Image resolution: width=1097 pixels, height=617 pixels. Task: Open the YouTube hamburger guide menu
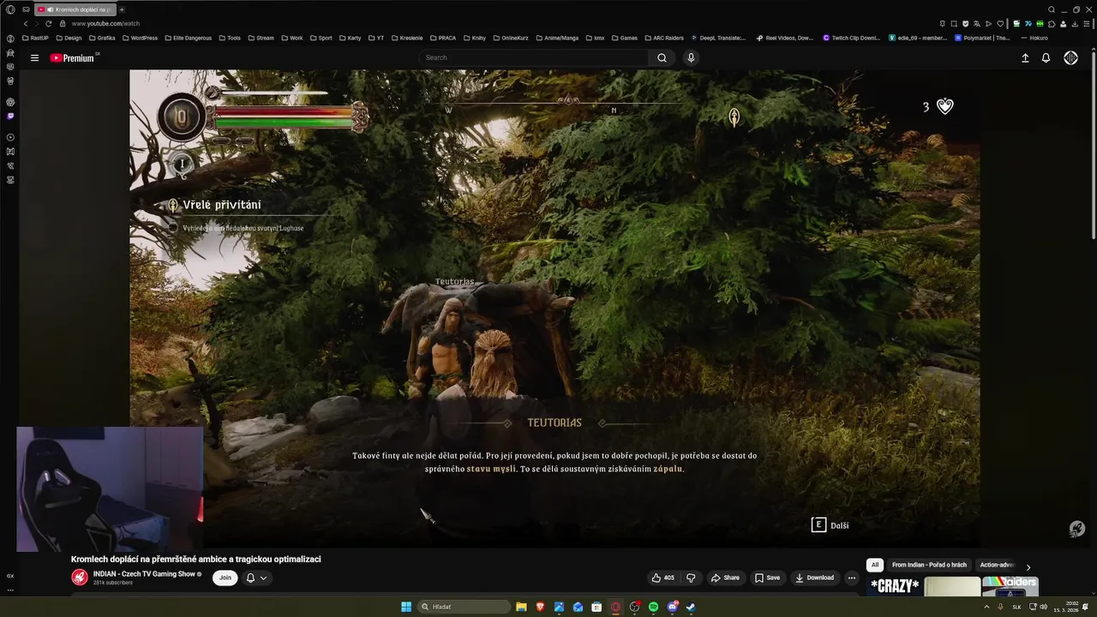(x=34, y=58)
